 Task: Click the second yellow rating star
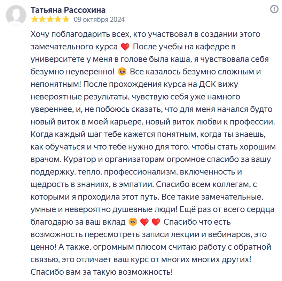[x=42, y=19]
